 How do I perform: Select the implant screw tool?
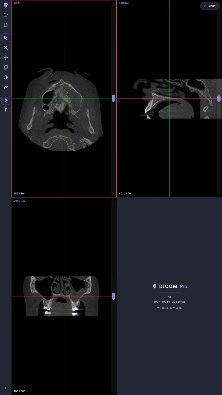pyautogui.click(x=6, y=110)
